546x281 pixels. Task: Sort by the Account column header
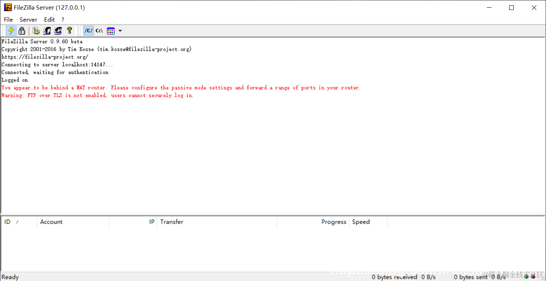[73, 222]
